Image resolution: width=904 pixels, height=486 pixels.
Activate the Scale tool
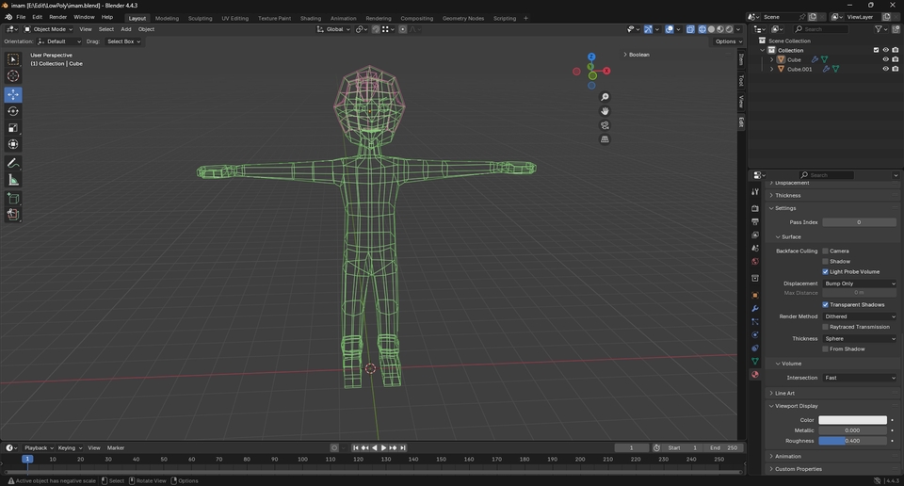(13, 128)
